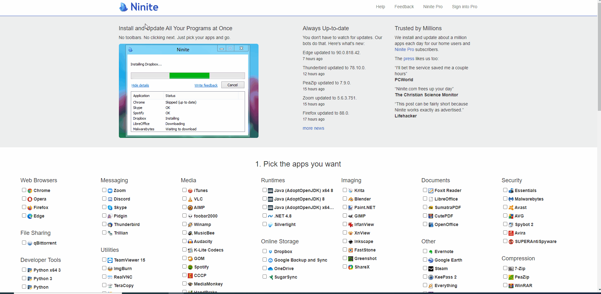Tick the LibreOffice checkbox under Documents
Image resolution: width=601 pixels, height=294 pixels.
[x=425, y=199]
